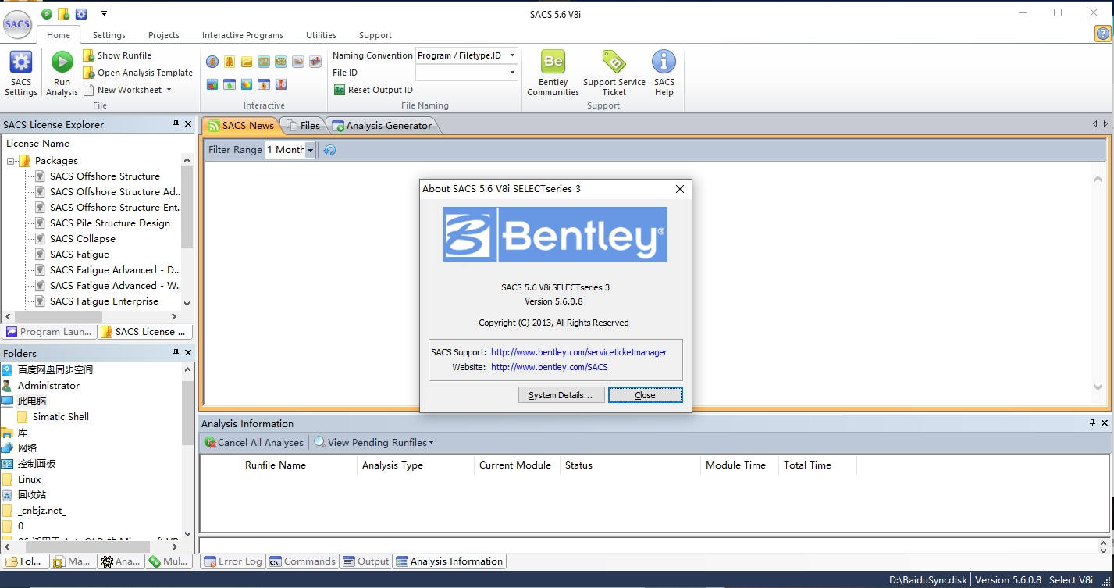The height and width of the screenshot is (588, 1114).
Task: Switch to the Files tab
Action: click(304, 125)
